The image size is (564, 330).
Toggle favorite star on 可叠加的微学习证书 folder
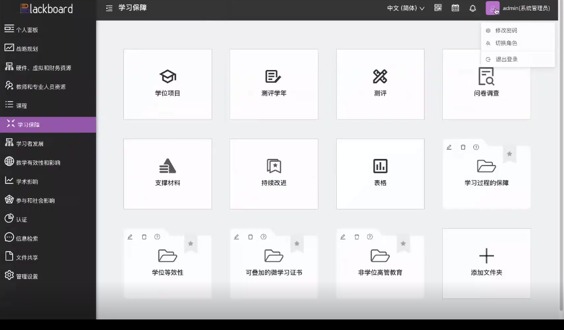297,243
